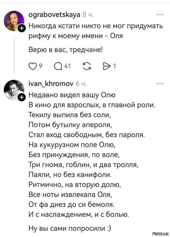Click the "8 ч." post timestamp
170x237 pixels.
(88, 15)
